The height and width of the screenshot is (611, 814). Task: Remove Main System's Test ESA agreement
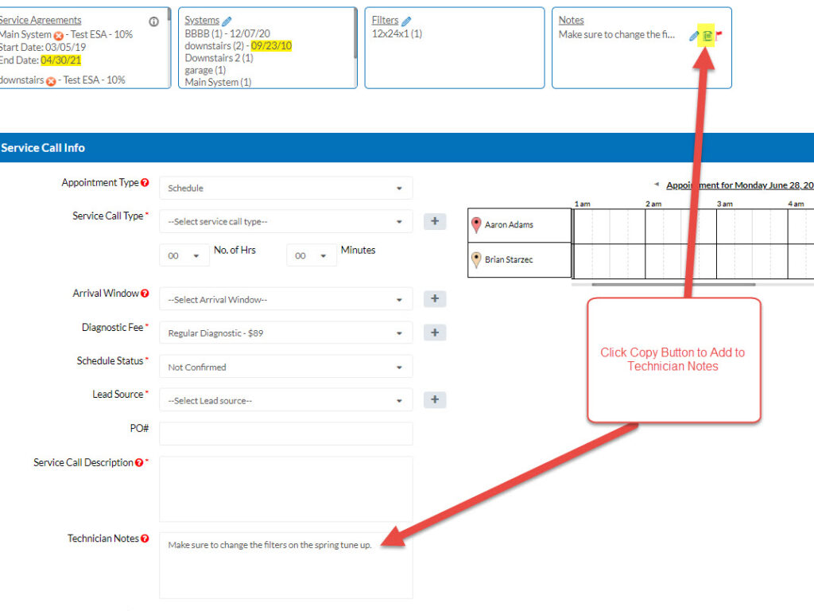pyautogui.click(x=56, y=36)
